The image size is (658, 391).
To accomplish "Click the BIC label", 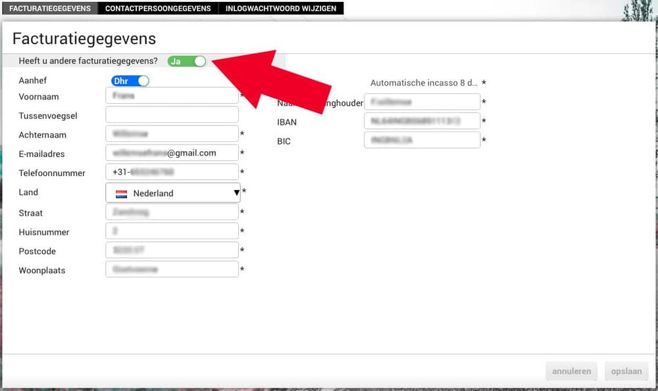I will coord(284,141).
